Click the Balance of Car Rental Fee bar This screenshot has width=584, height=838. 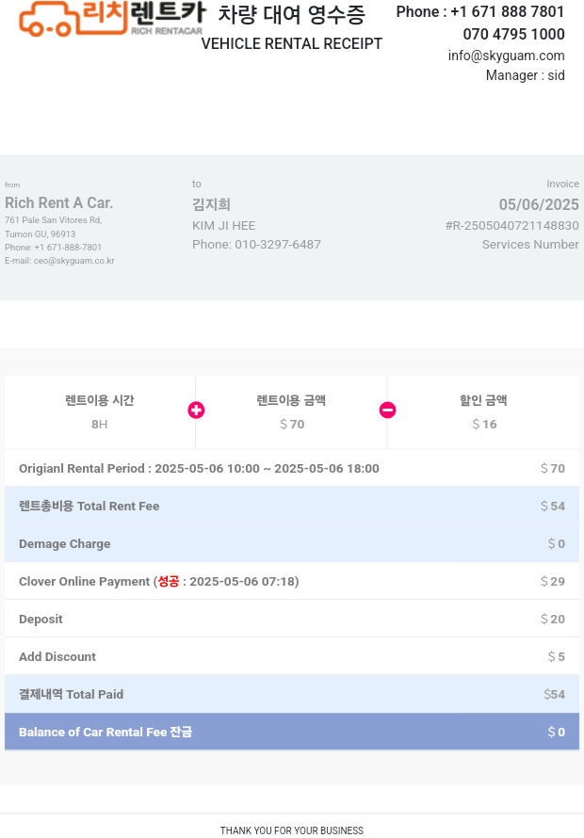(x=292, y=732)
